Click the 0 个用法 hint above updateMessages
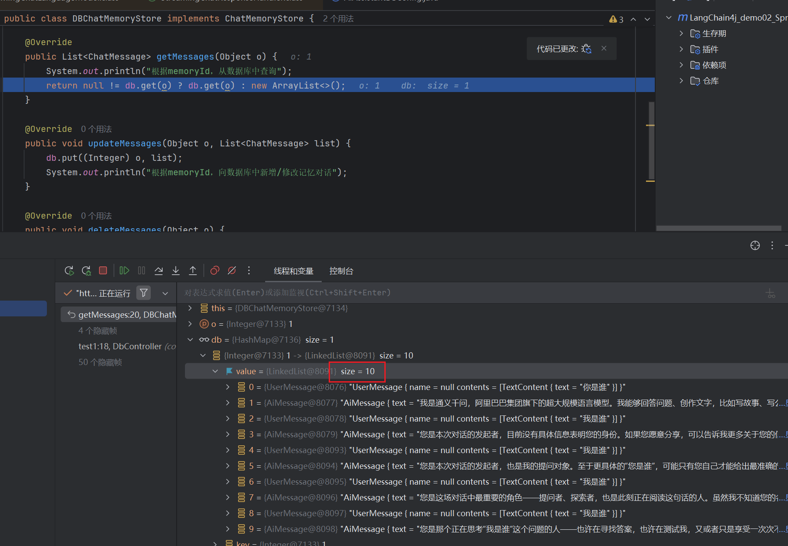 96,129
